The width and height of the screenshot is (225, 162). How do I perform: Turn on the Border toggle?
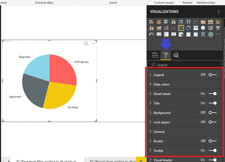[x=213, y=141]
